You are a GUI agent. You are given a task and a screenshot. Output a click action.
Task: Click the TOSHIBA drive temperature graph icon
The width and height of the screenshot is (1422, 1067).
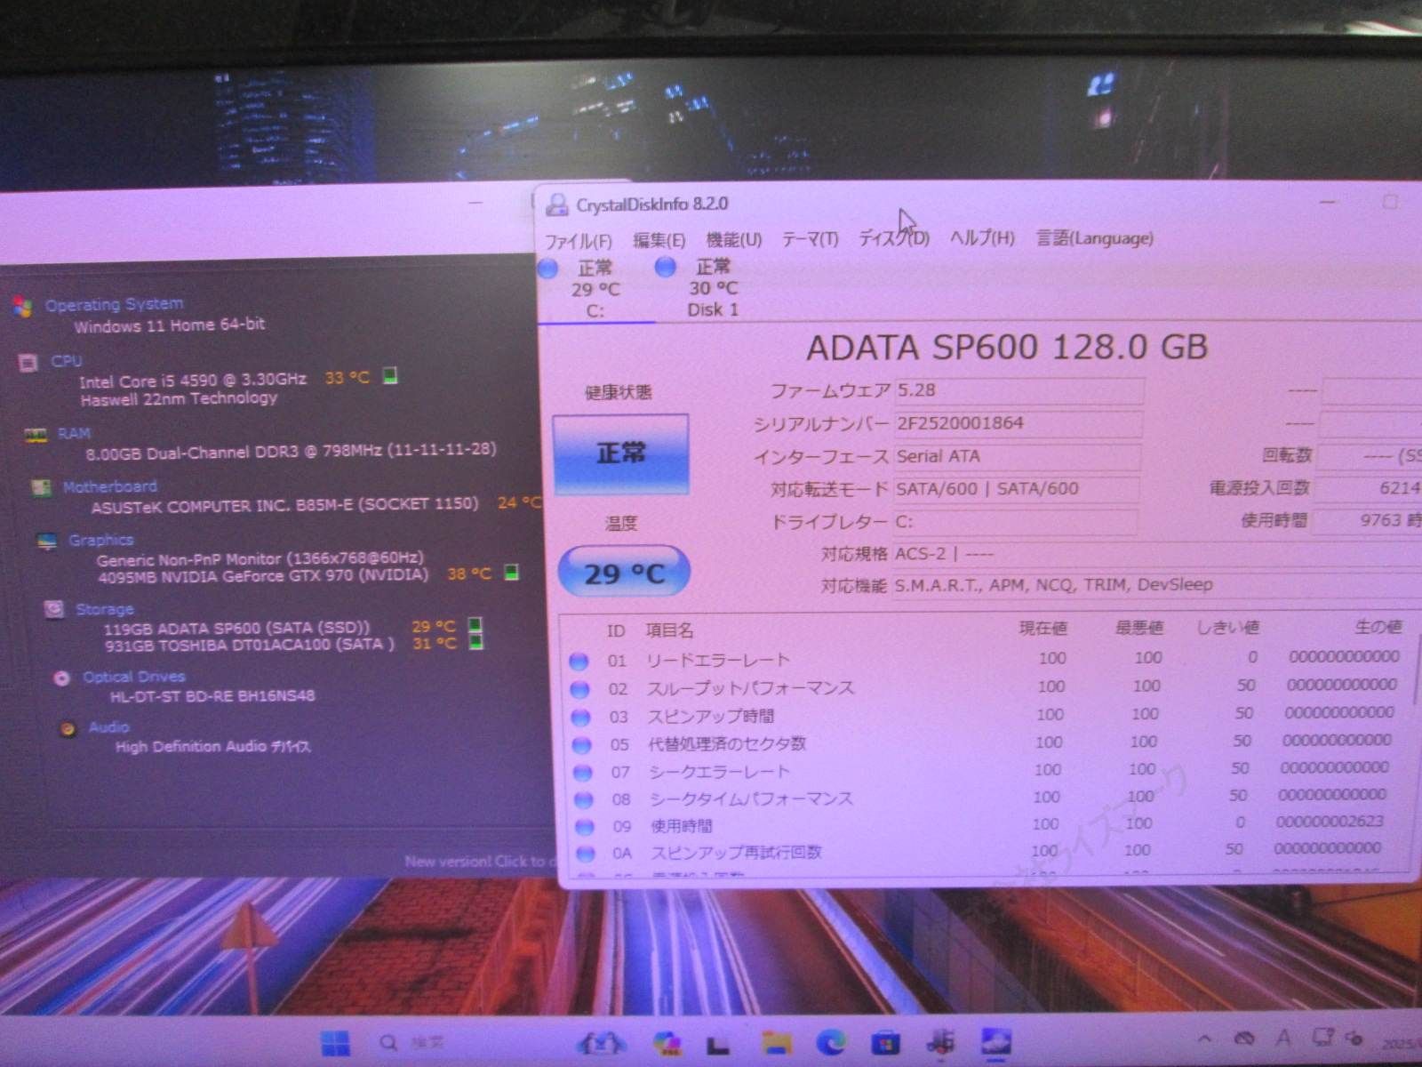(x=476, y=642)
